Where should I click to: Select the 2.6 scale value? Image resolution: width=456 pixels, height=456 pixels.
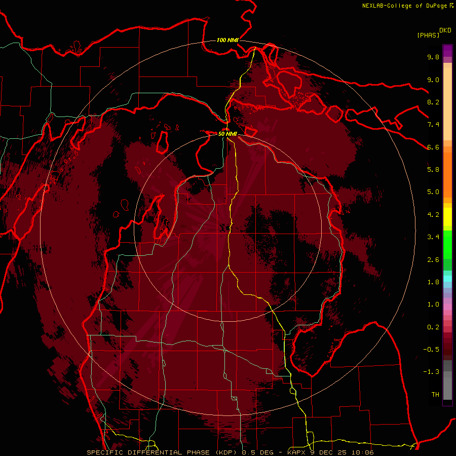[433, 260]
